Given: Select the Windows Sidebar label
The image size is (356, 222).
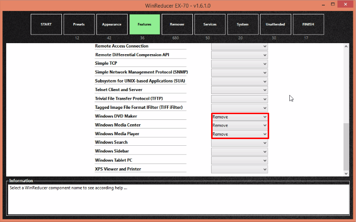Looking at the screenshot, I should [112, 151].
